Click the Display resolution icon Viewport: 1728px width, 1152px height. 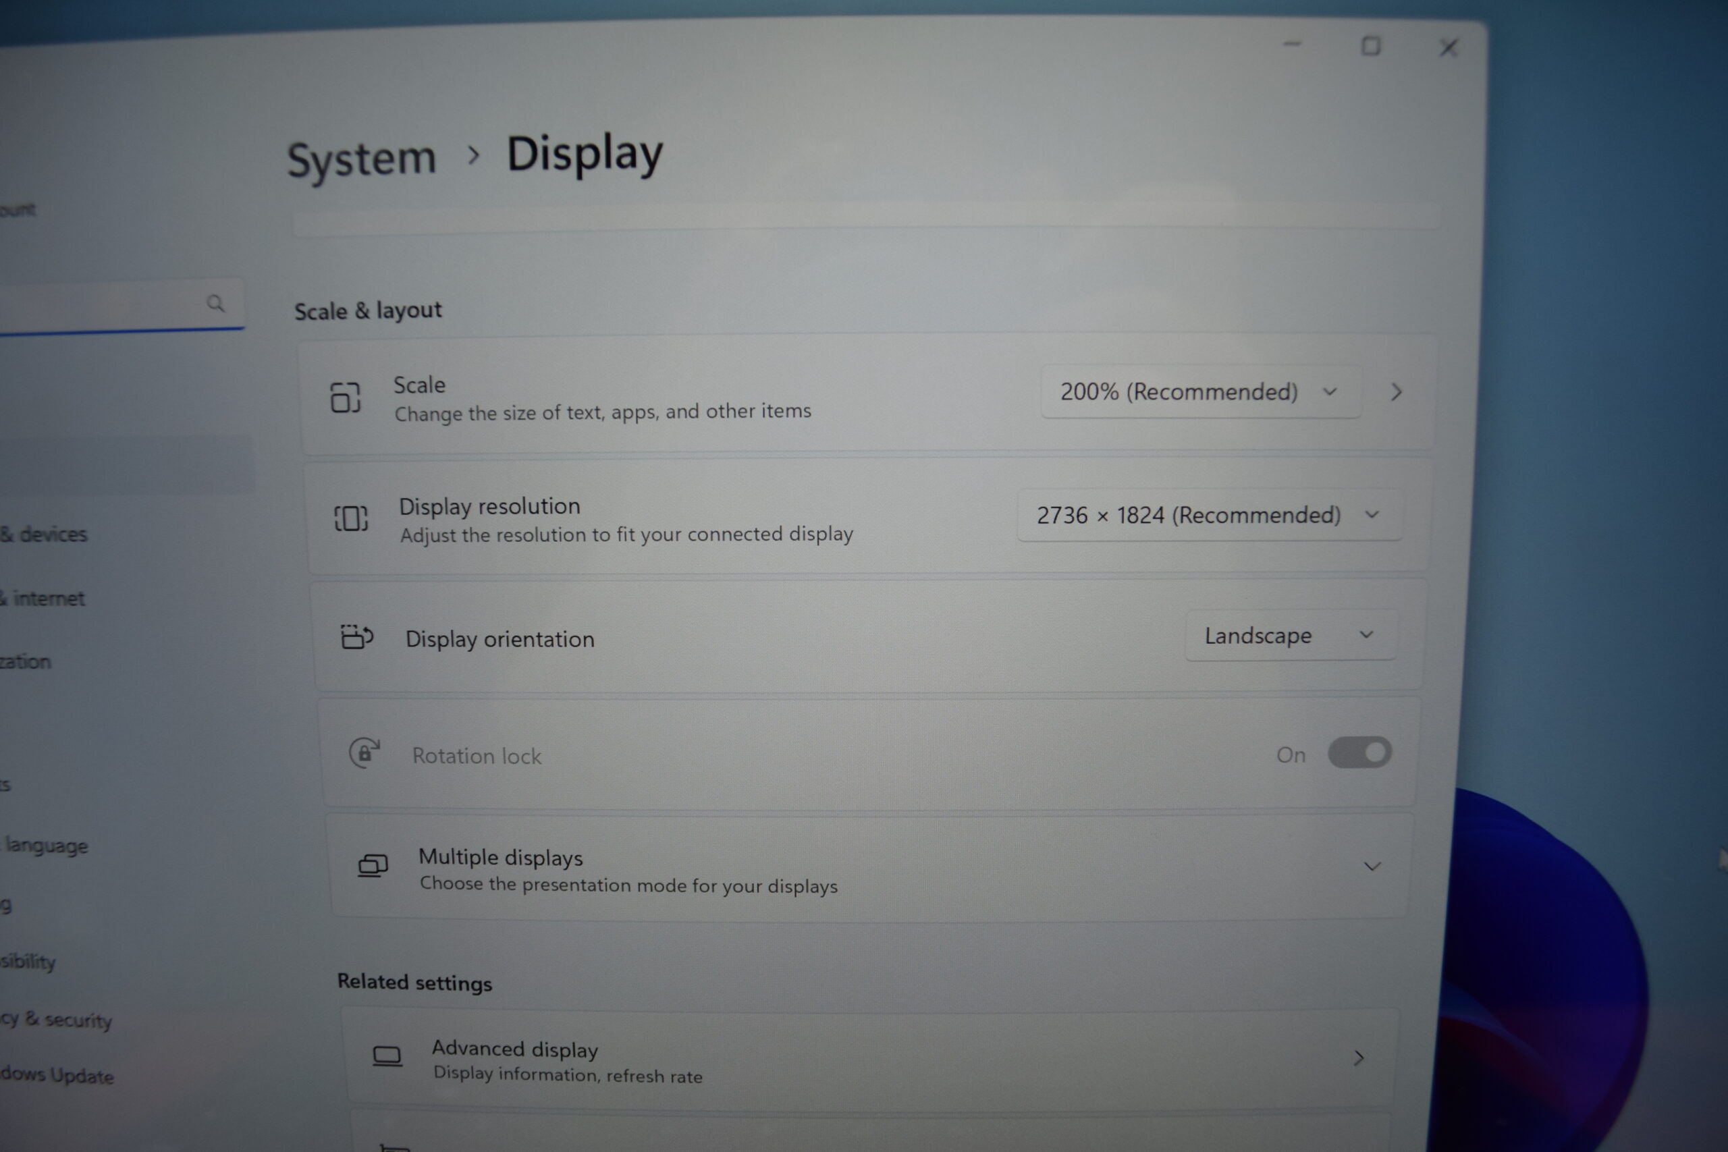click(x=351, y=519)
